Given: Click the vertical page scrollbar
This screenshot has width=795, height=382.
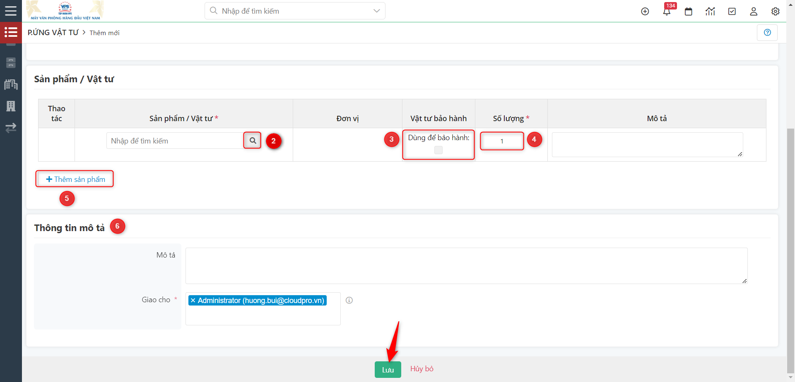Looking at the screenshot, I should (x=790, y=251).
